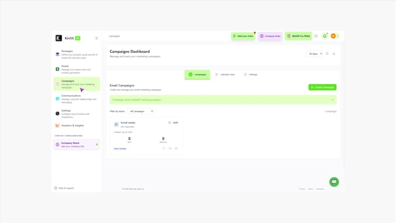Switch to the Calendar View tab
The width and height of the screenshot is (396, 223).
pyautogui.click(x=225, y=75)
